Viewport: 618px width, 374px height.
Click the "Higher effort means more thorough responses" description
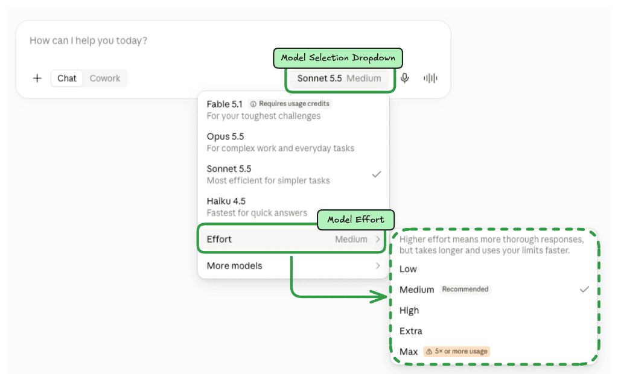[491, 245]
